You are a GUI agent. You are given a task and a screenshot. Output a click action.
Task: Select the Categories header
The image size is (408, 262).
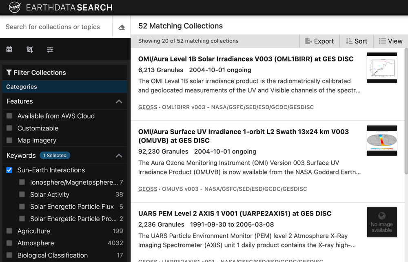tap(64, 86)
